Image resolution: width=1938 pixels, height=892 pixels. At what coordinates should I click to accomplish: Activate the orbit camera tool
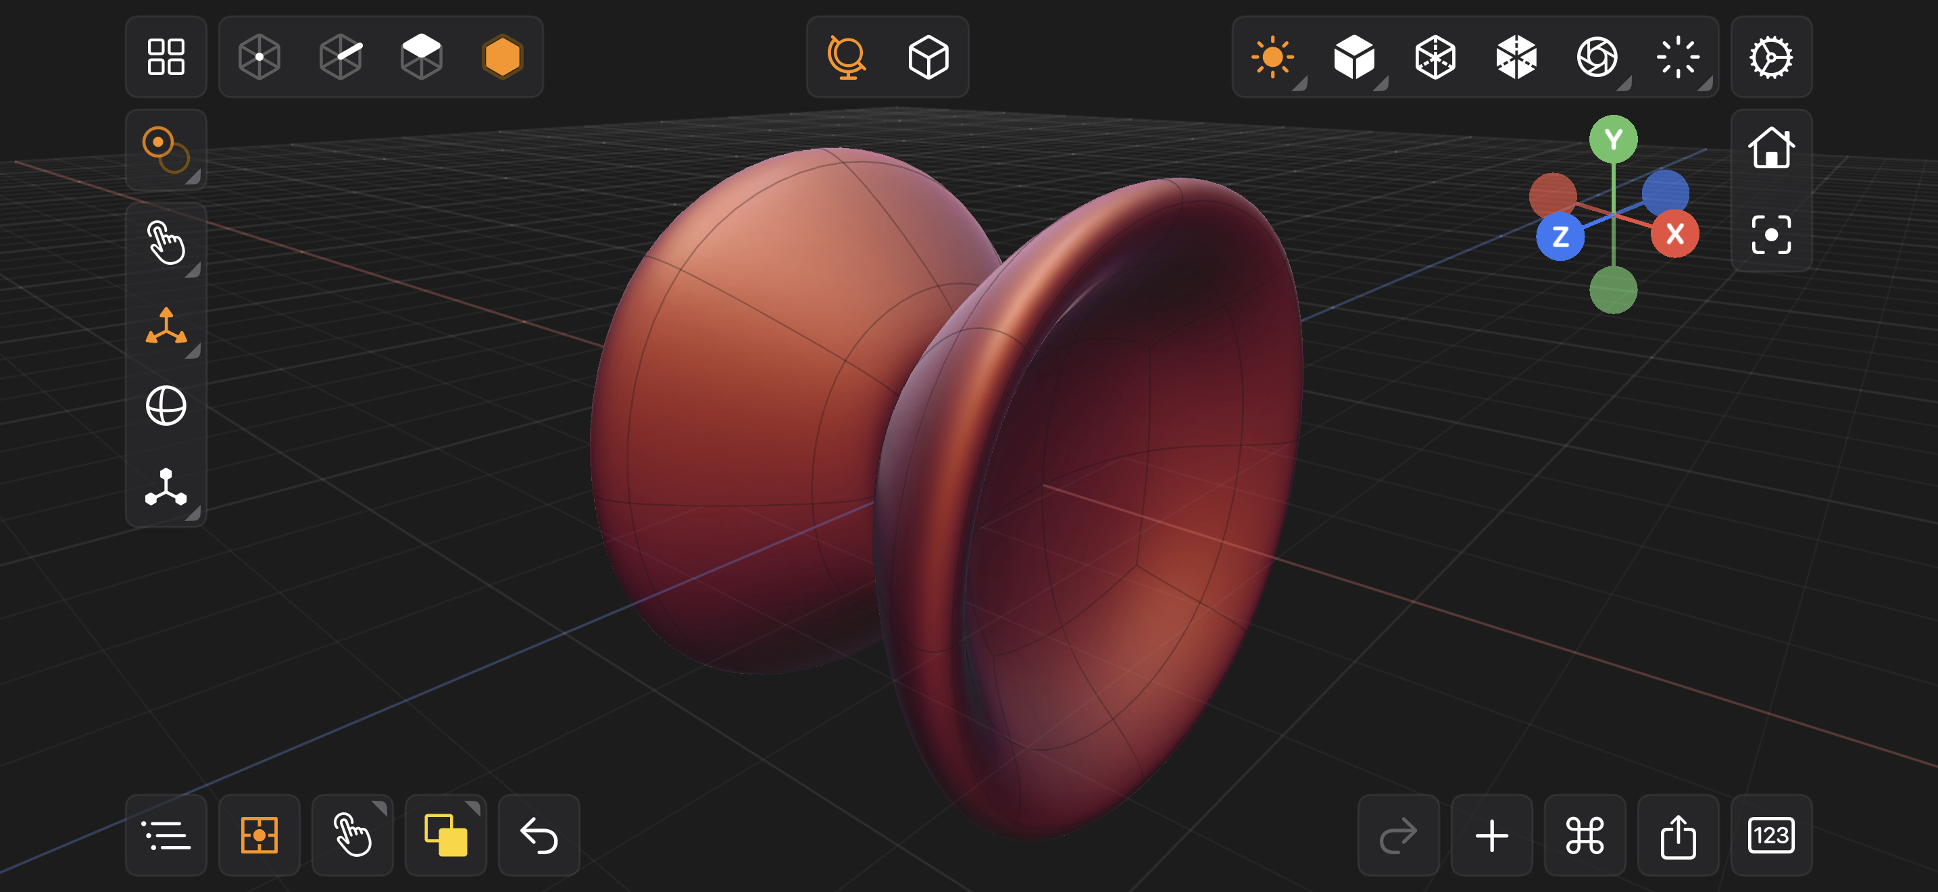pyautogui.click(x=847, y=57)
